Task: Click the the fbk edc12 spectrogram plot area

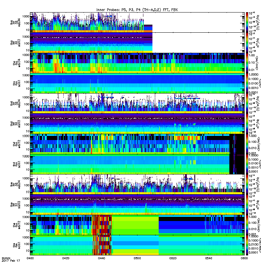Action: [137, 225]
